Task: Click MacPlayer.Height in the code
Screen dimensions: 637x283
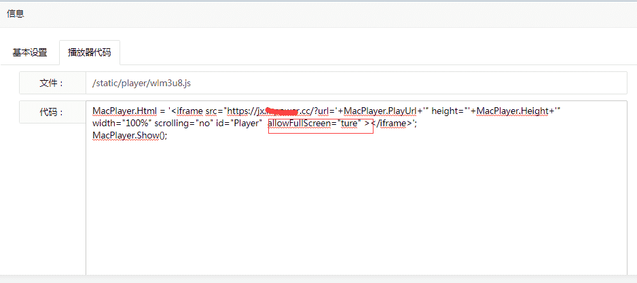Action: coord(512,111)
